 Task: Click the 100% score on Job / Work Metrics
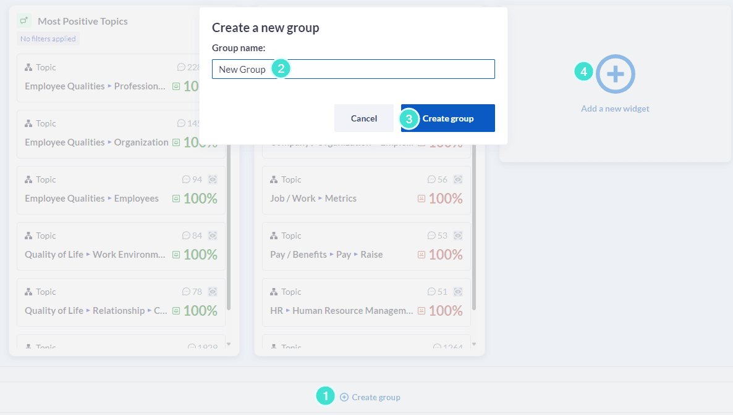point(446,199)
